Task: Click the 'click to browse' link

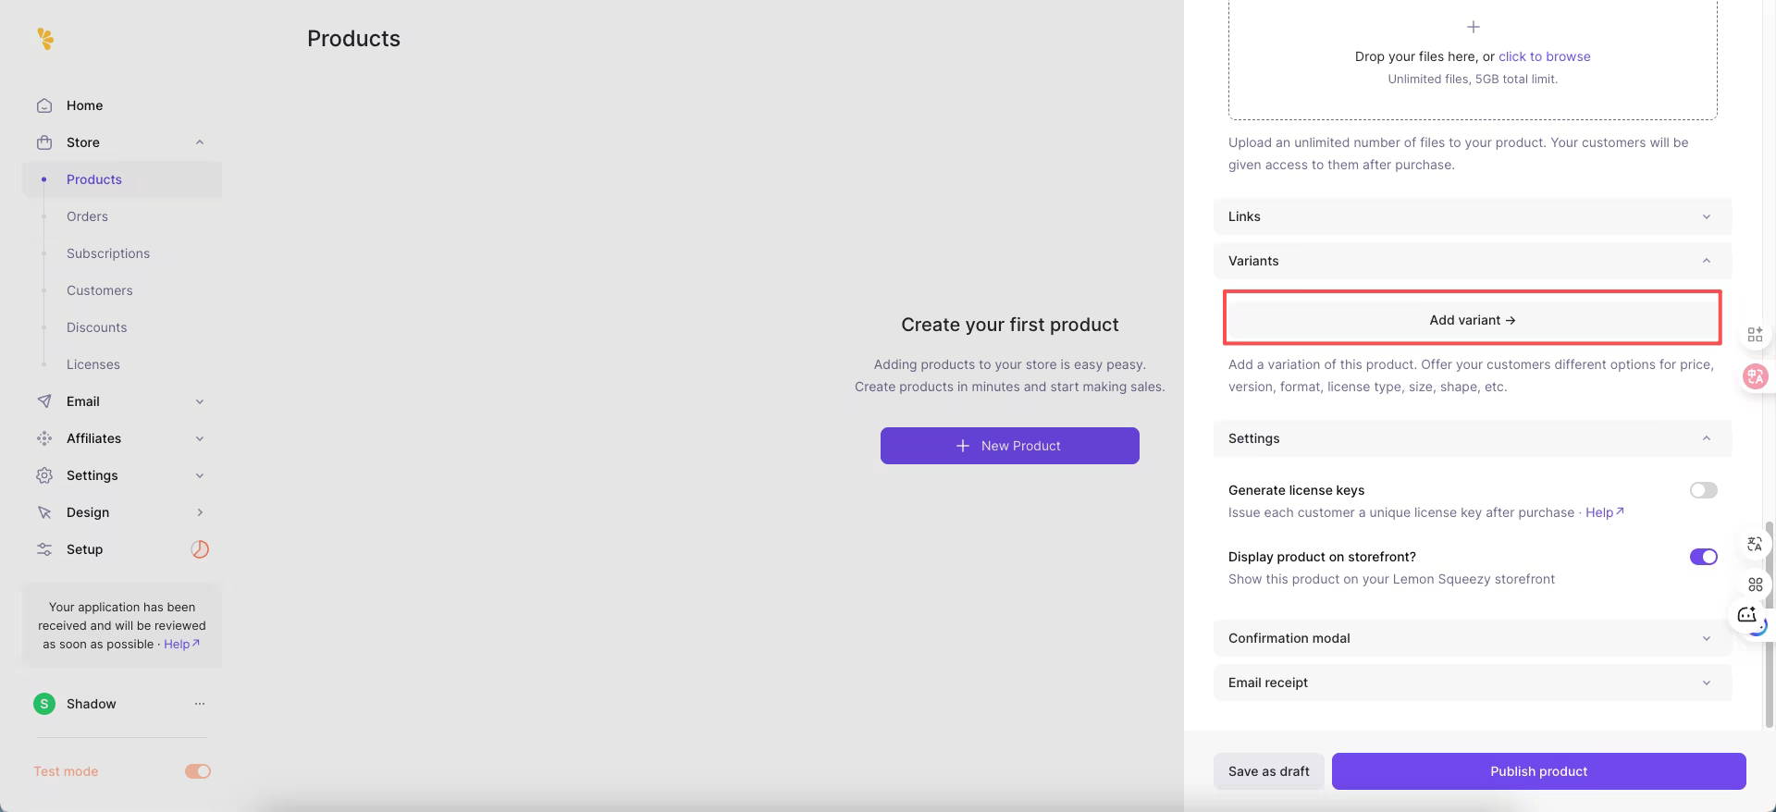Action: pos(1544,56)
